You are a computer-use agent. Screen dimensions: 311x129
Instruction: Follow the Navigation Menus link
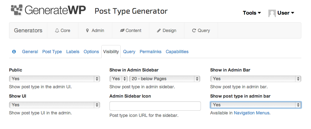coord(252,113)
